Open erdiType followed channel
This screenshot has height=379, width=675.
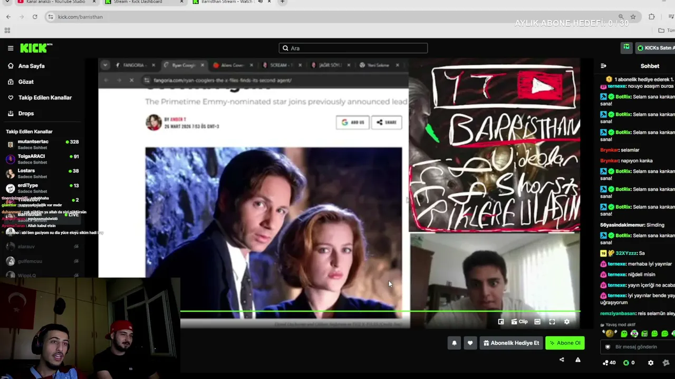pyautogui.click(x=43, y=188)
